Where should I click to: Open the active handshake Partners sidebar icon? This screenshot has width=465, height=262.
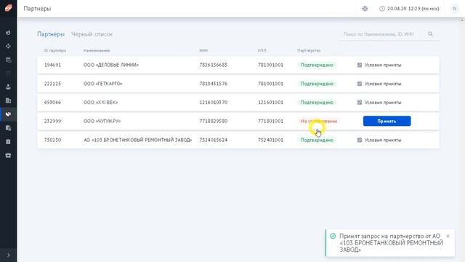click(x=8, y=114)
